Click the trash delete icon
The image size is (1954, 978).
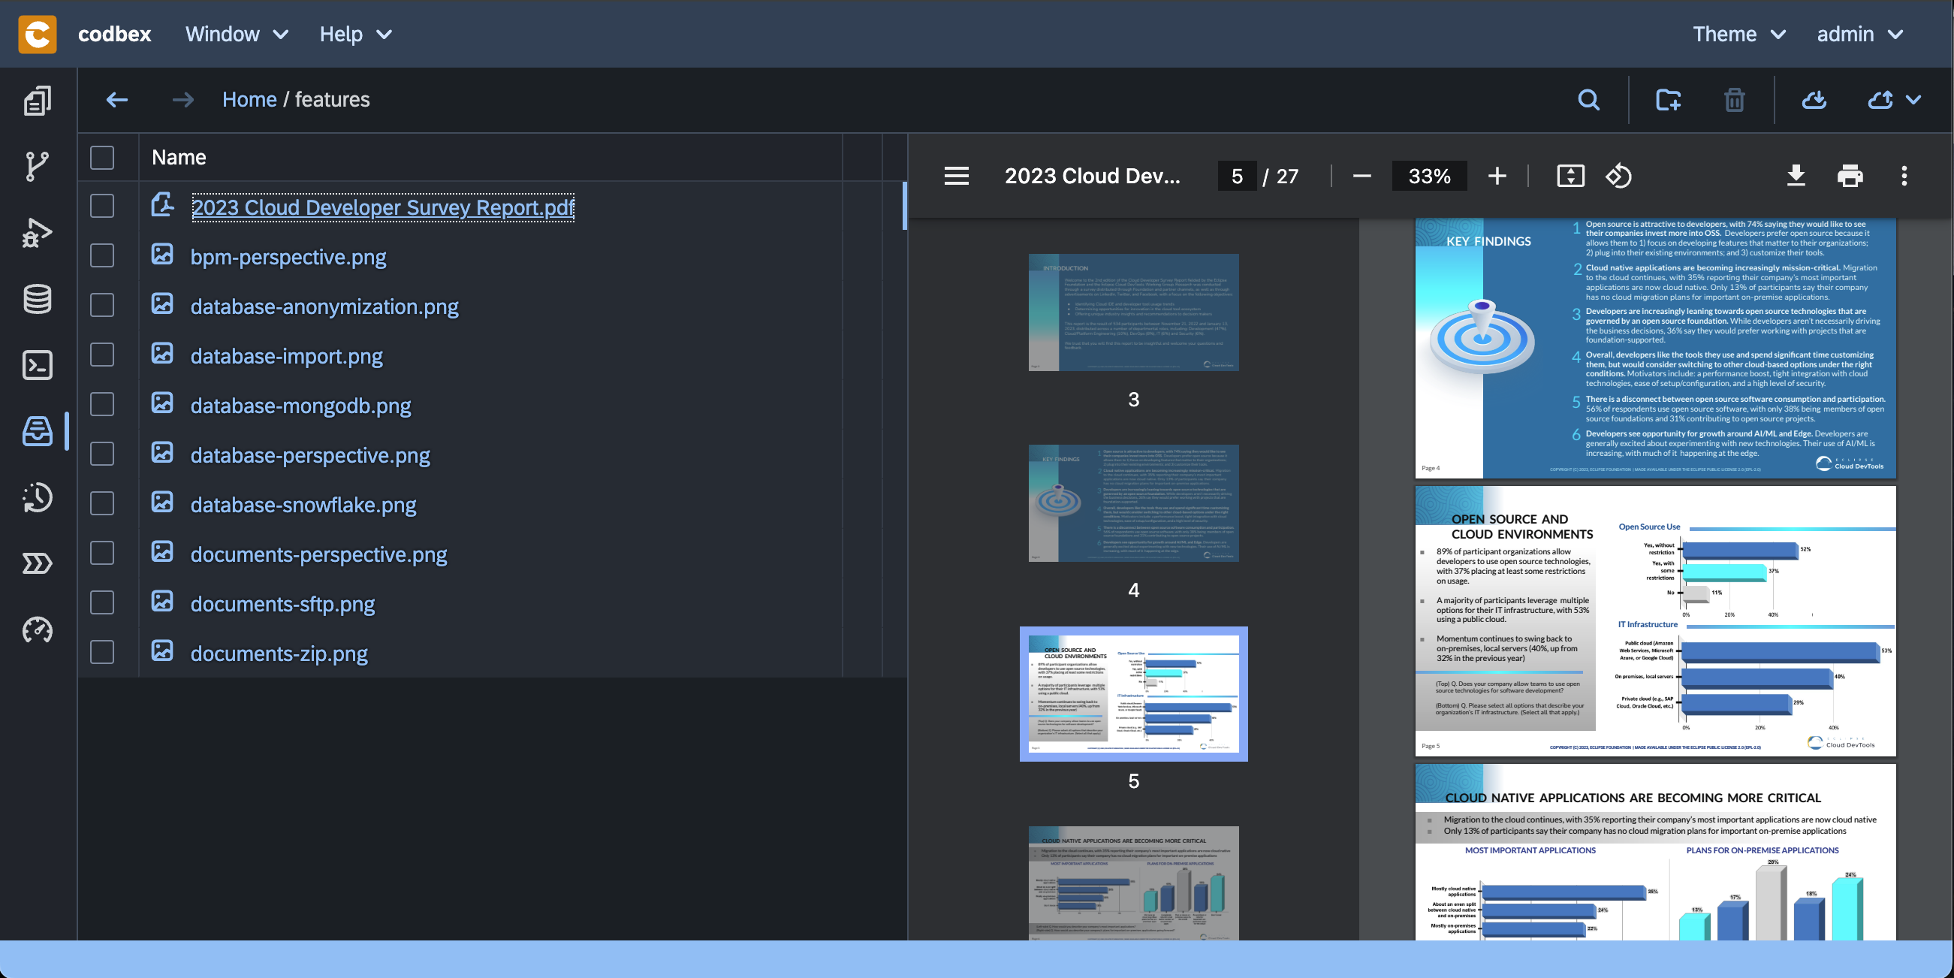pos(1734,99)
